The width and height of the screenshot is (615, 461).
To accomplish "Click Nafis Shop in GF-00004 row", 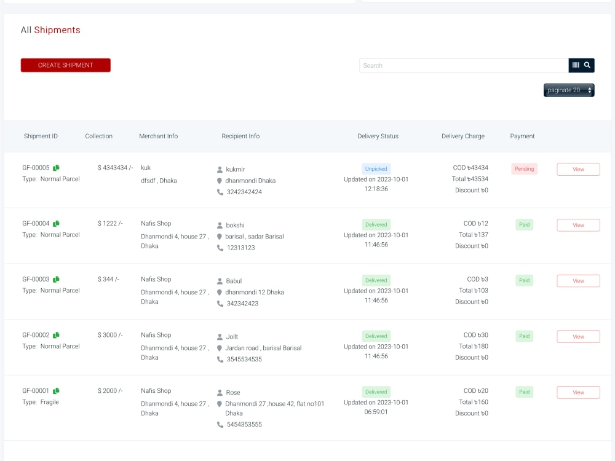I will coord(156,224).
